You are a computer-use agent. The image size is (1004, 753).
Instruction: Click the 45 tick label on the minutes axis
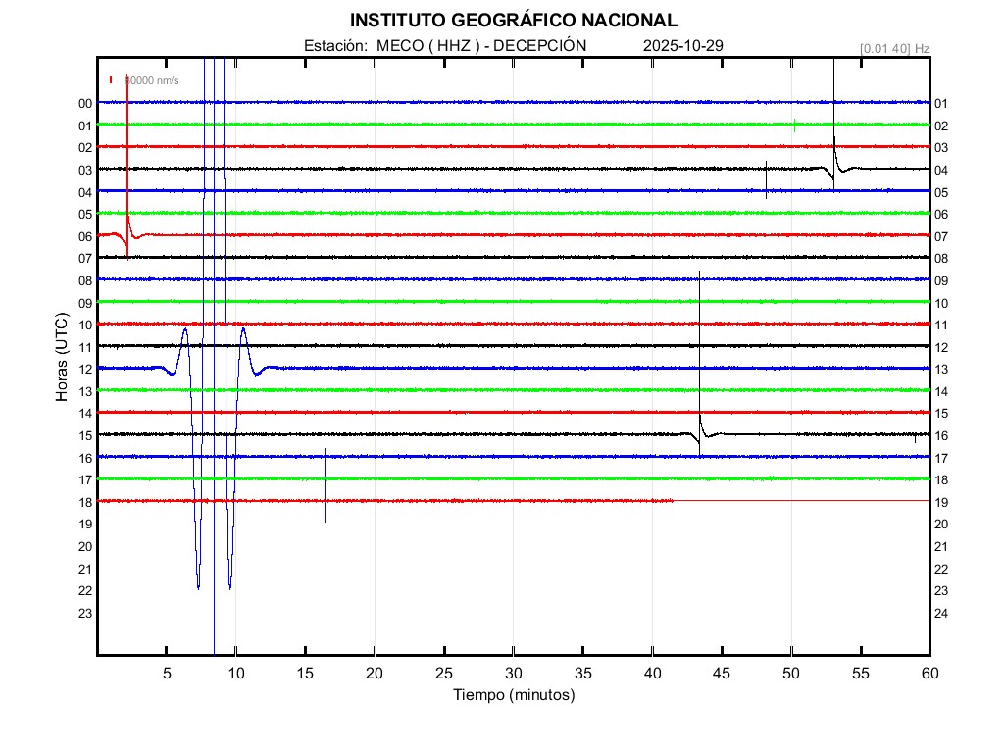(x=722, y=674)
